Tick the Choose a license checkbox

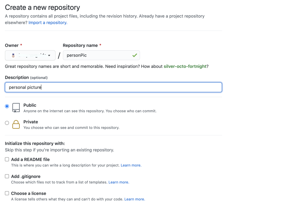7,193
